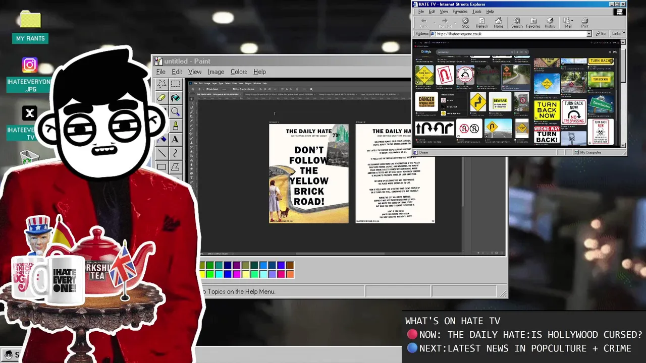
Task: Open the Instagram IHATEEVERYONE.JPG desktop icon
Action: tap(29, 75)
